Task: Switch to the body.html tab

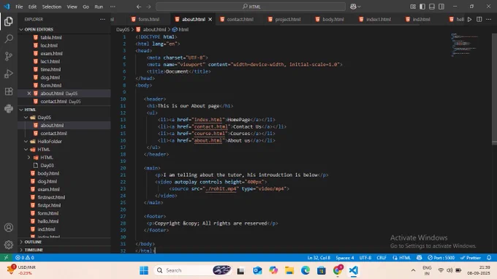Action: click(x=333, y=19)
